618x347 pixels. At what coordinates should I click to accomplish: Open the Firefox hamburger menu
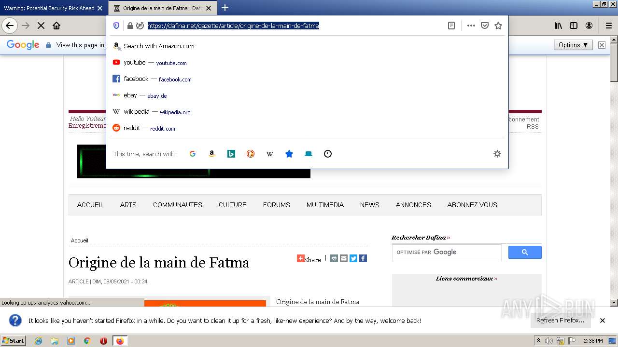tap(608, 26)
